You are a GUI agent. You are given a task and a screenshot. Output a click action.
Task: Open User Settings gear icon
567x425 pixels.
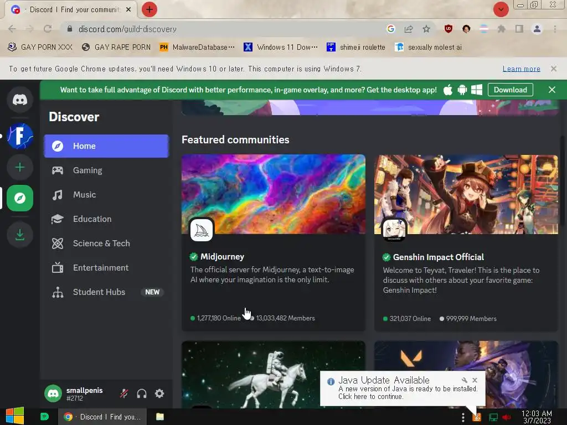[159, 393]
